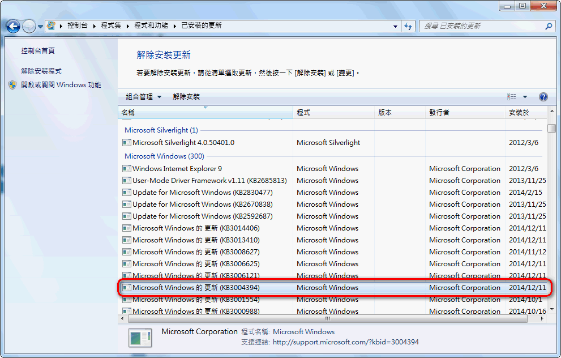Image resolution: width=561 pixels, height=358 pixels.
Task: Select Microsoft Silverlight 4.0.50401.0 entry name
Action: point(183,143)
